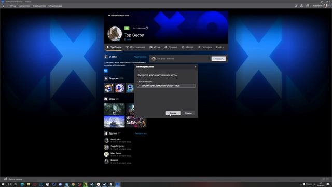Screen dimensions: 332x187
Task: Open Microsoft Edge from taskbar
Action: point(22,184)
